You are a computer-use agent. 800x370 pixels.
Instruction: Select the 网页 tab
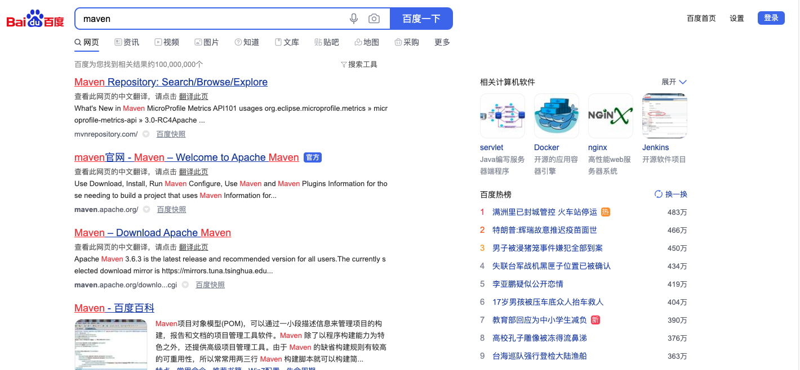(87, 42)
